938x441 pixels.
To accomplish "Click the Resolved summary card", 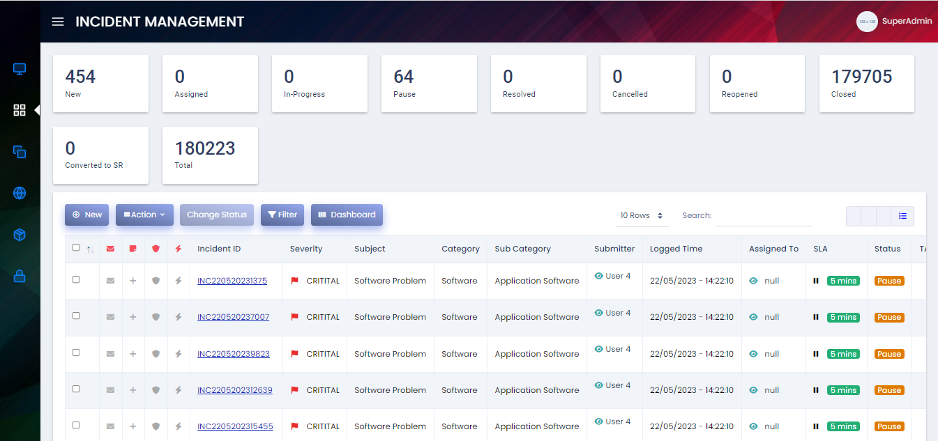I will pos(538,84).
